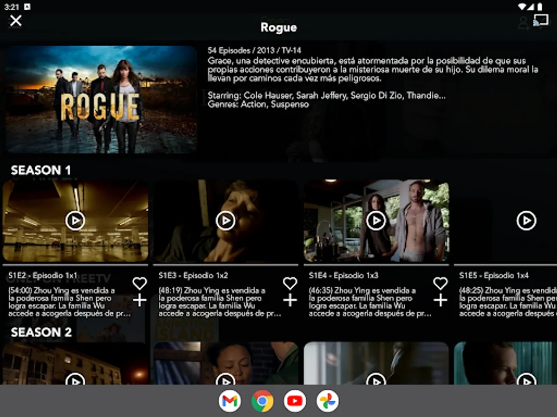
Task: Open YouTube from the taskbar
Action: [295, 401]
